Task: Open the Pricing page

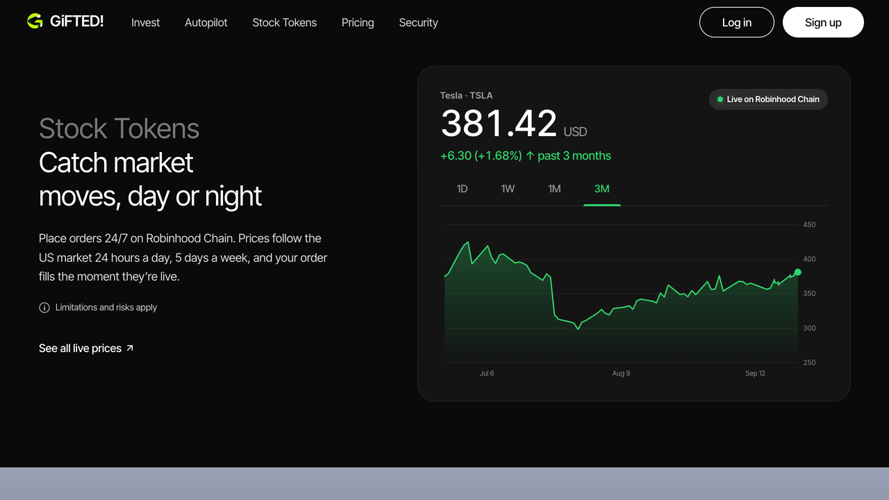Action: [358, 22]
